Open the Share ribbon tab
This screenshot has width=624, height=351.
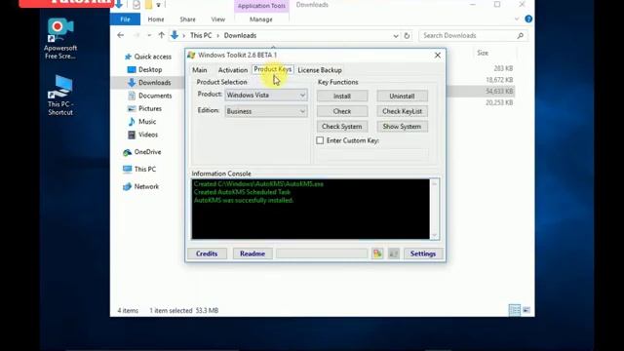tap(187, 19)
